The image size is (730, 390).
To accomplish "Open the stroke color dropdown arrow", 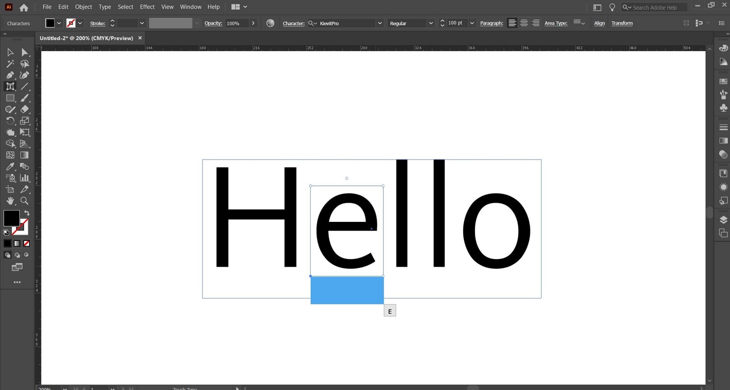I will pos(80,23).
